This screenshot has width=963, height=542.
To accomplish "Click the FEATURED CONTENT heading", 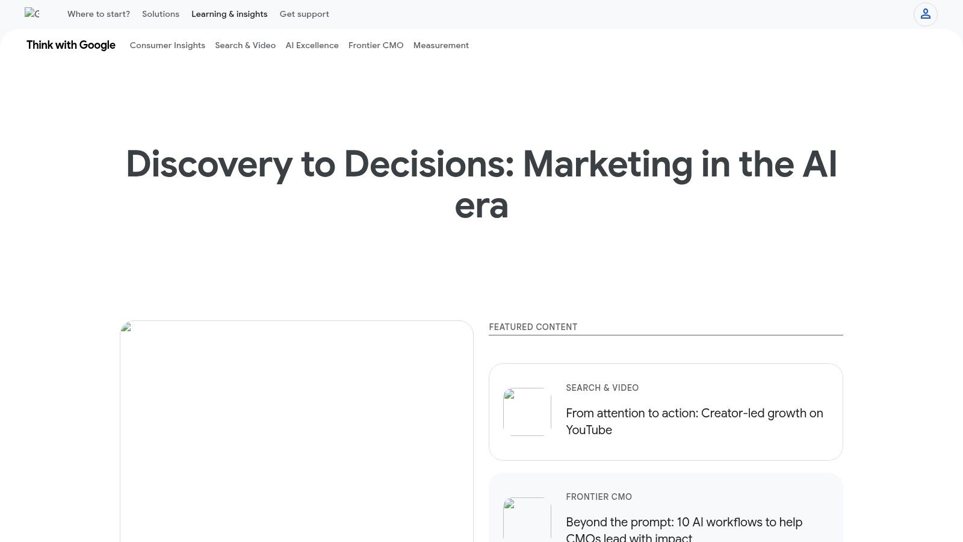I will [x=533, y=327].
